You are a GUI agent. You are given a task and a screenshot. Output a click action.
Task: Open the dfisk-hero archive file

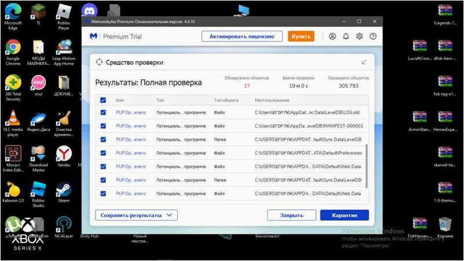[445, 50]
